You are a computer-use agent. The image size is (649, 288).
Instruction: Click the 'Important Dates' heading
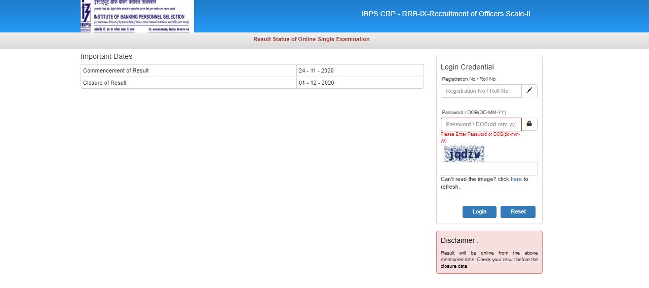[106, 56]
